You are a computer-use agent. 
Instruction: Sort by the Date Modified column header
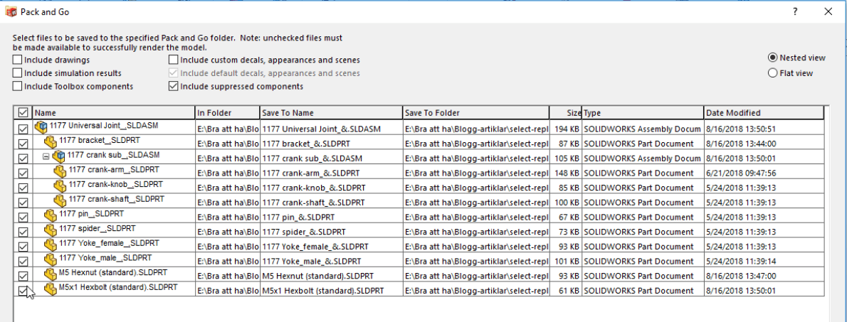point(763,112)
